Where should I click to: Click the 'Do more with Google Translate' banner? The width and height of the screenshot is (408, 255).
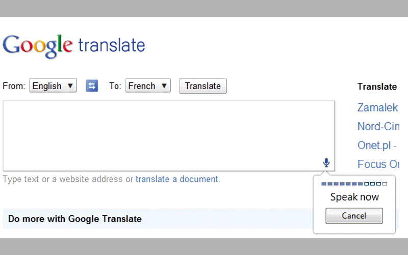tap(75, 219)
